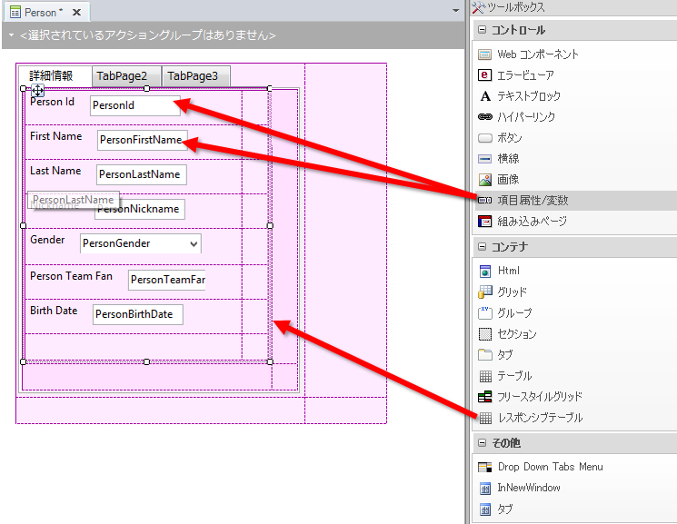
Task: Select the Web コンポーネント control icon
Action: click(485, 54)
